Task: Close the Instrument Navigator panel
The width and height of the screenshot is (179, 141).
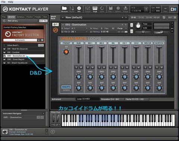Action: [43, 113]
